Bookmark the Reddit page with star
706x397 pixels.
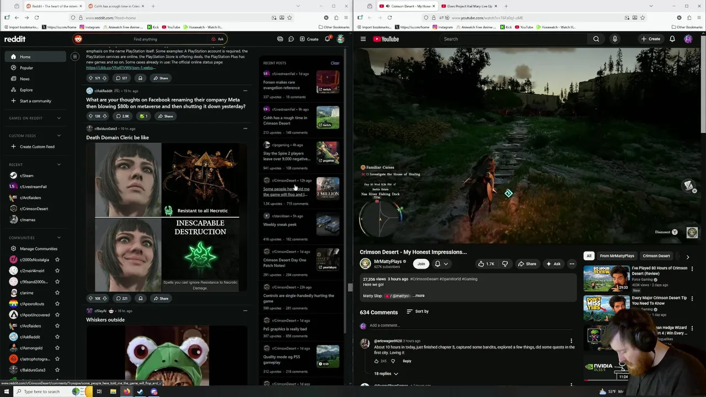[x=290, y=18]
